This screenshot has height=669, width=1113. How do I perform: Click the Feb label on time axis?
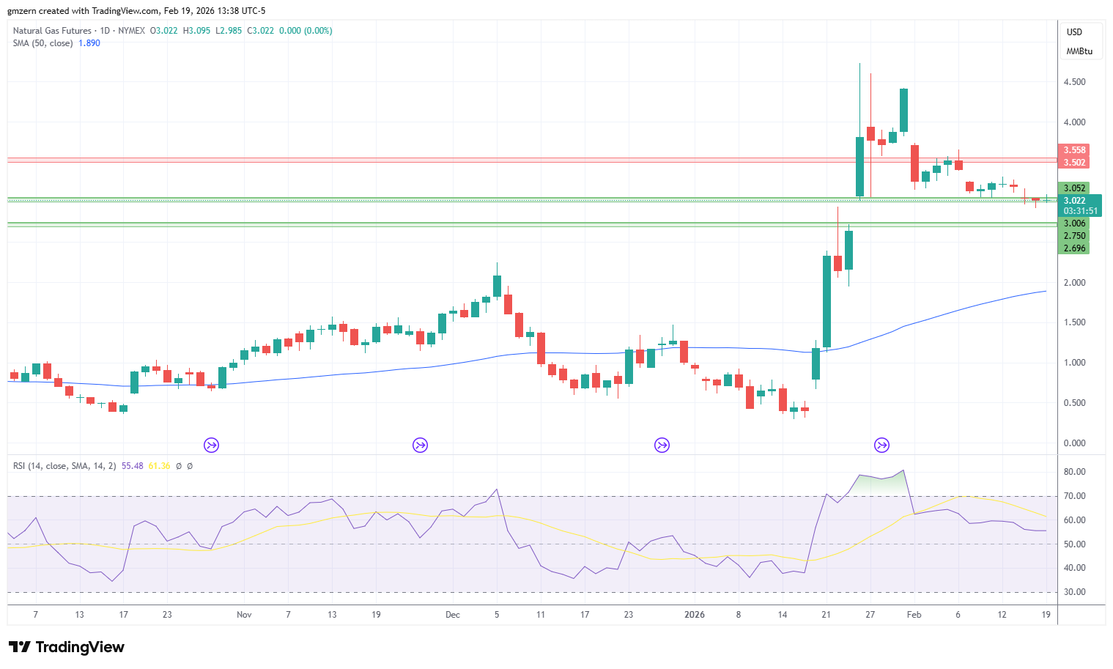[914, 615]
